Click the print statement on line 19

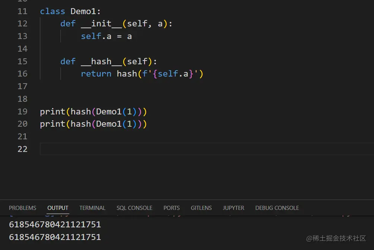[x=93, y=112]
